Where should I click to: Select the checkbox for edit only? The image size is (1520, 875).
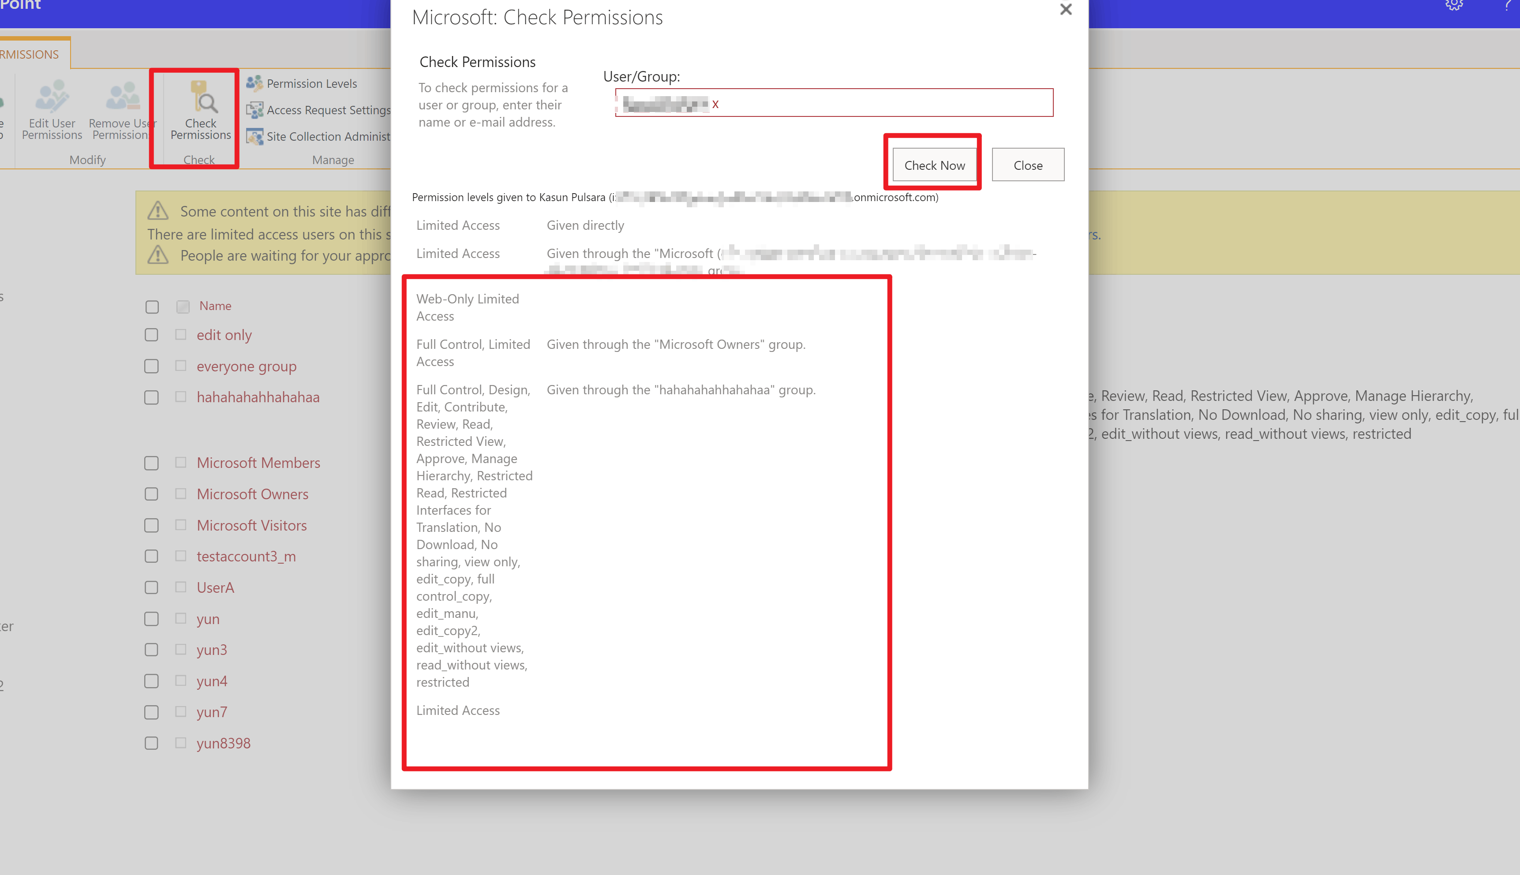click(151, 335)
